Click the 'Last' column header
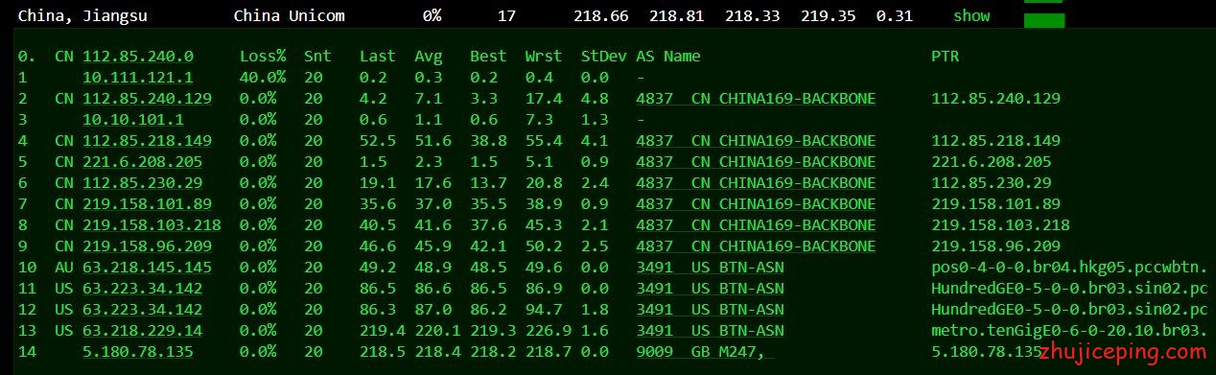The height and width of the screenshot is (375, 1216). pos(378,56)
